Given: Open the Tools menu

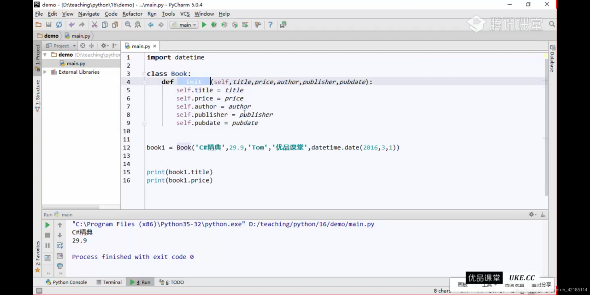Looking at the screenshot, I should click(x=168, y=14).
